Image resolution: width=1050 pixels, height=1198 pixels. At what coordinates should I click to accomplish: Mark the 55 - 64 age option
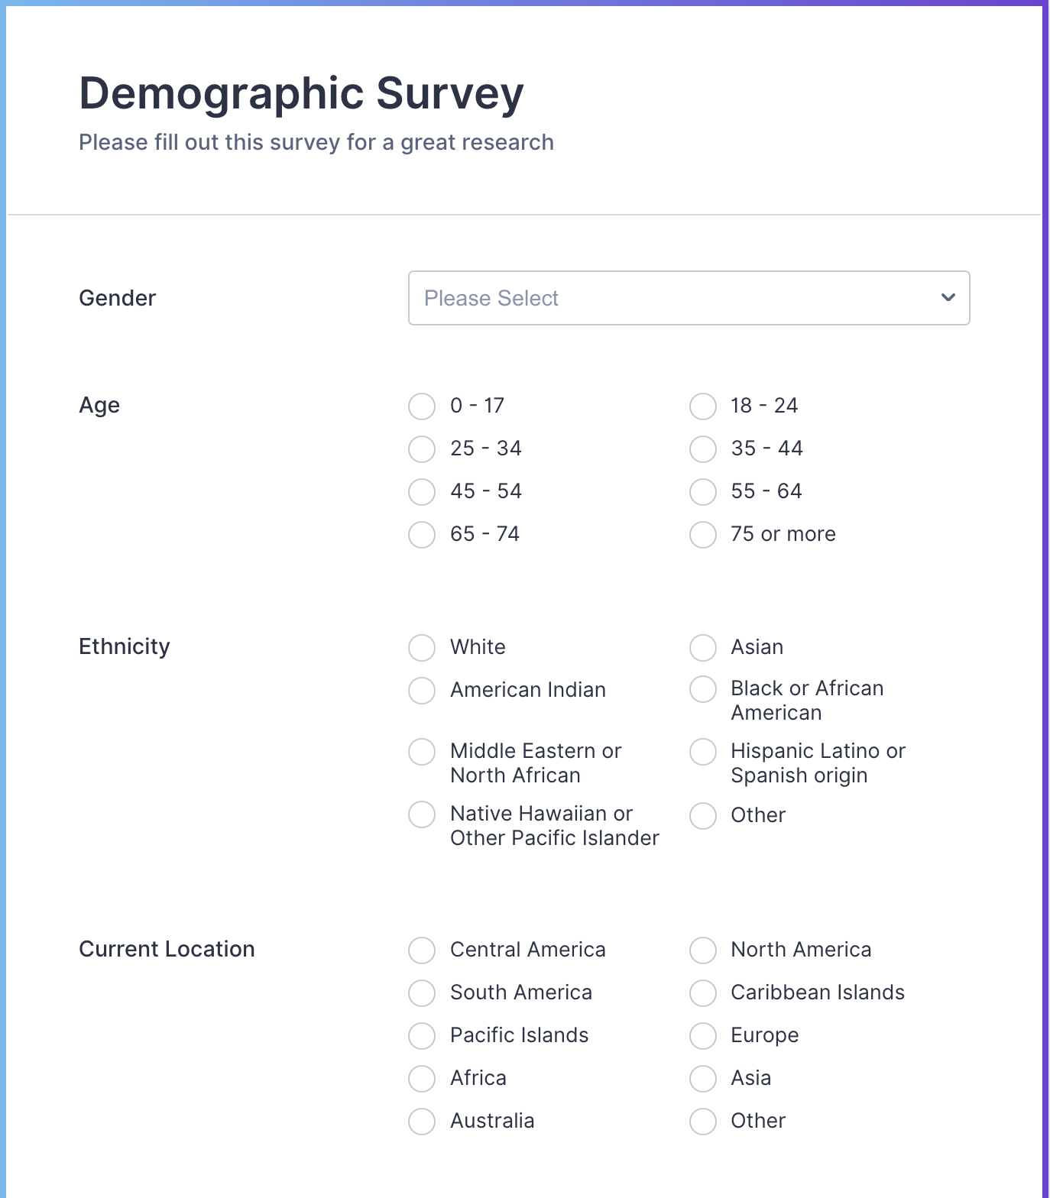click(703, 492)
